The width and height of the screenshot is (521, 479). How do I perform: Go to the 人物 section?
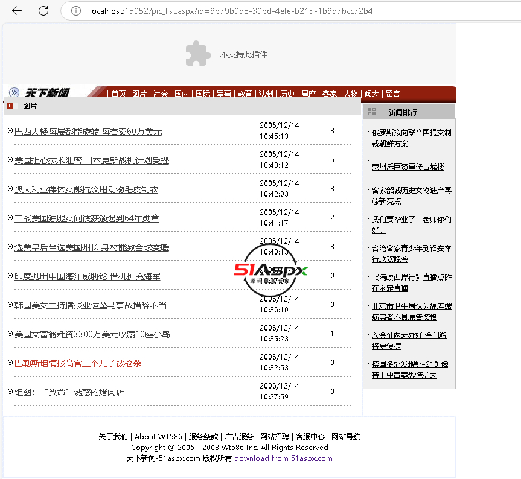(351, 94)
